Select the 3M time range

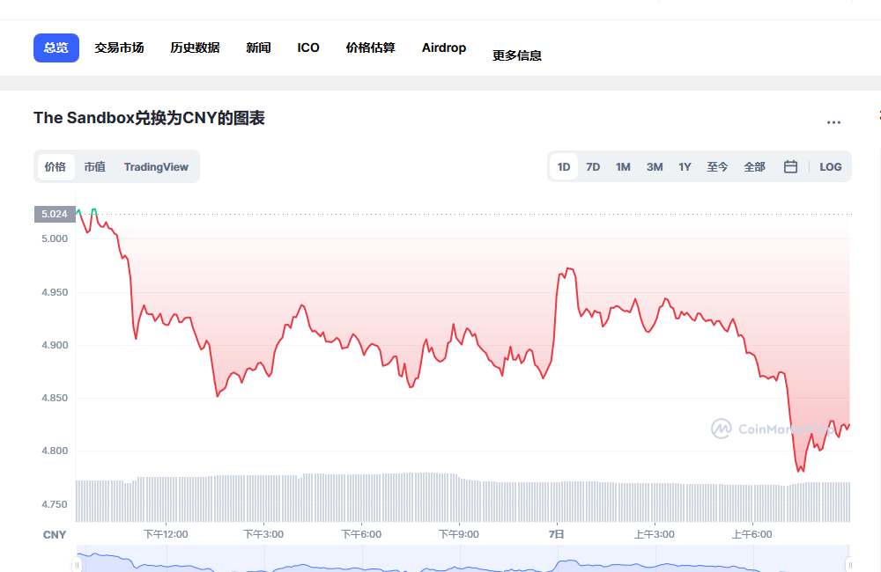tap(655, 166)
